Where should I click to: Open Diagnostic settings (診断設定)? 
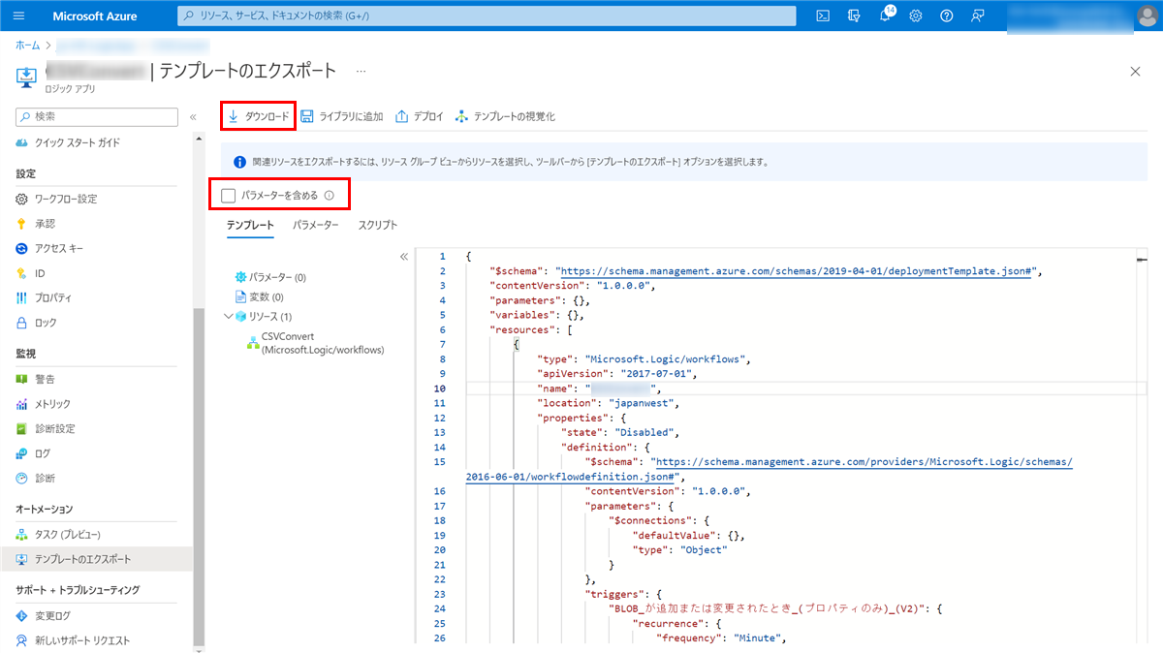point(55,428)
